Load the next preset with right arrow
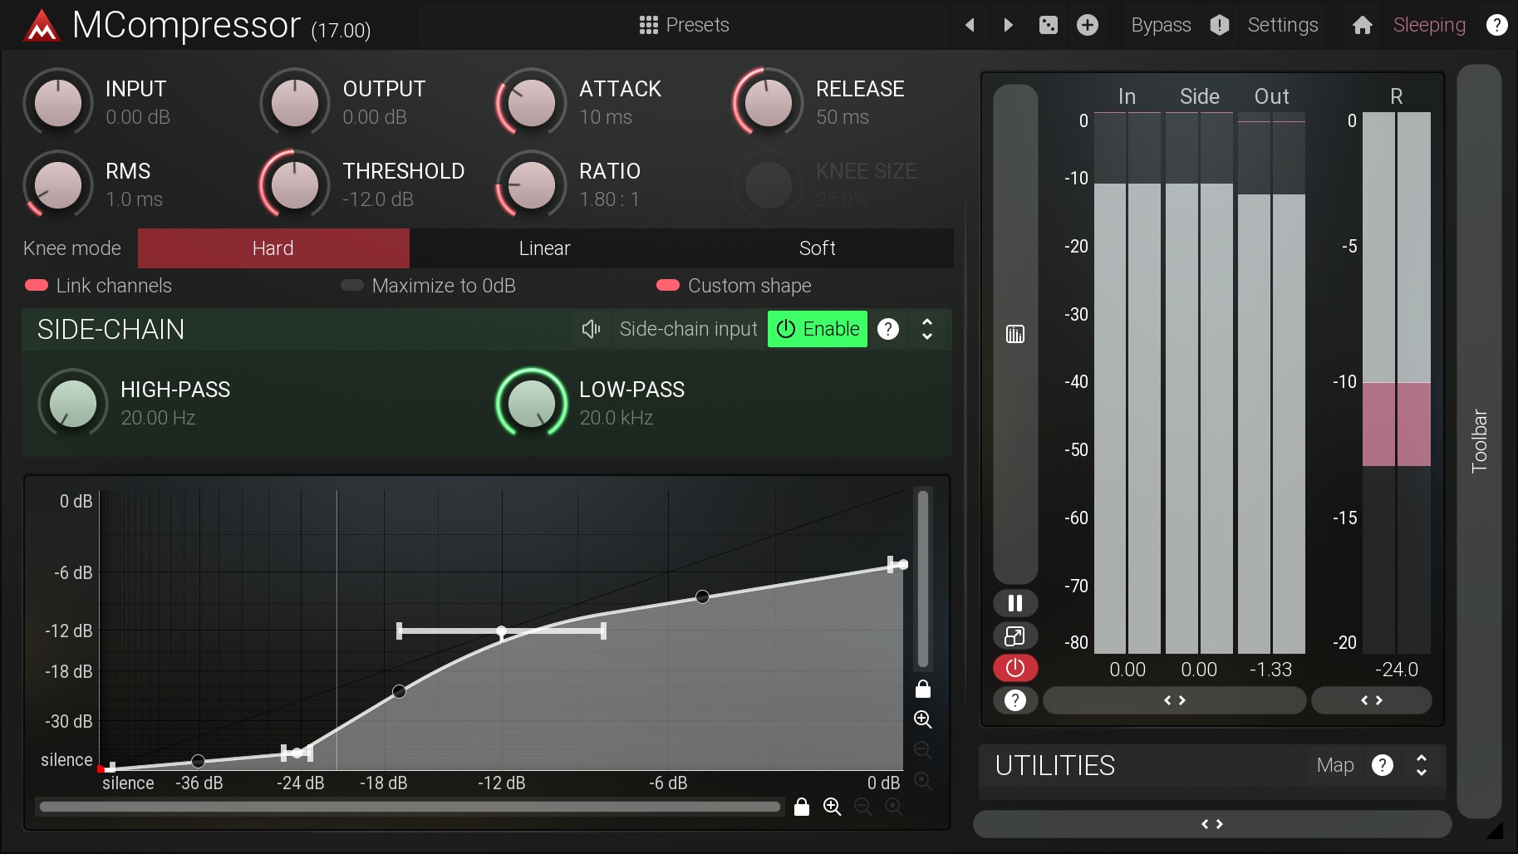Viewport: 1518px width, 854px height. 1008,25
